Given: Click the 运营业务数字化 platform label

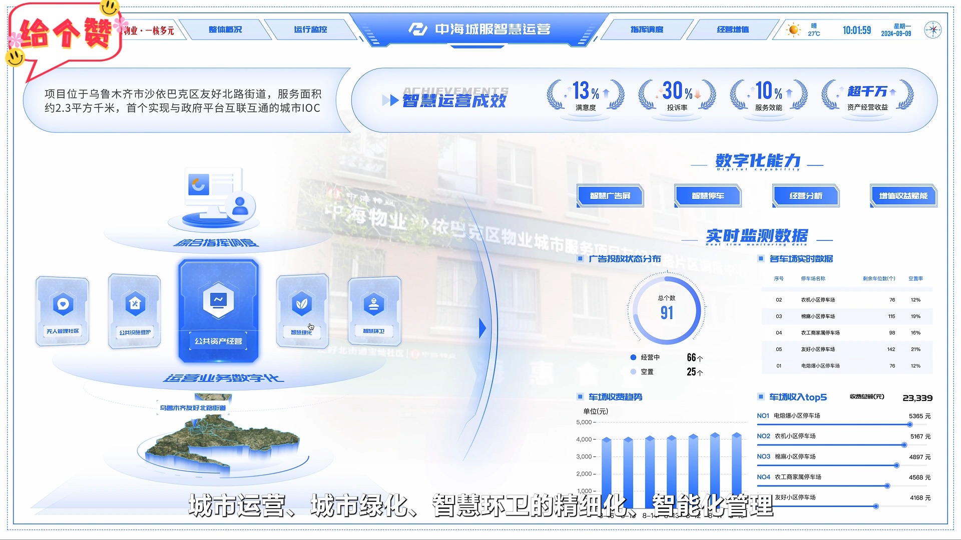Looking at the screenshot, I should [x=223, y=378].
